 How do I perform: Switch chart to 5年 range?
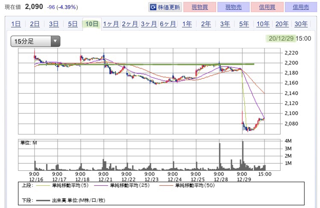[x=244, y=24]
